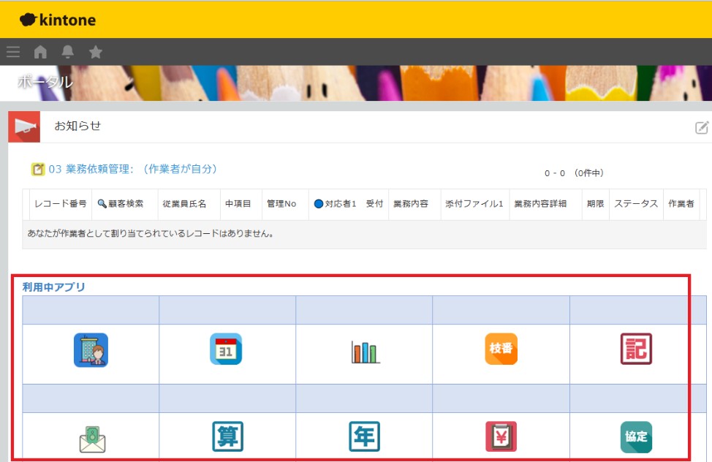
Task: Click the 受付 column header
Action: pyautogui.click(x=374, y=204)
